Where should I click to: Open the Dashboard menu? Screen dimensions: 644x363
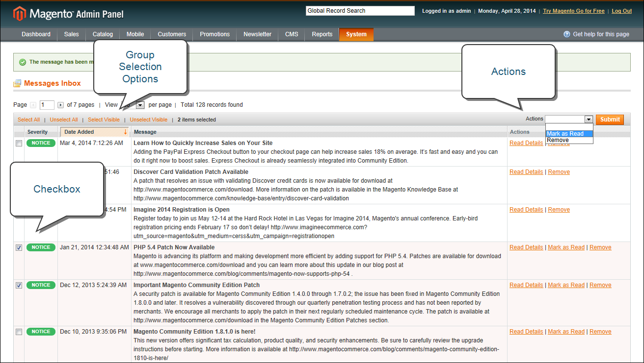pyautogui.click(x=36, y=34)
